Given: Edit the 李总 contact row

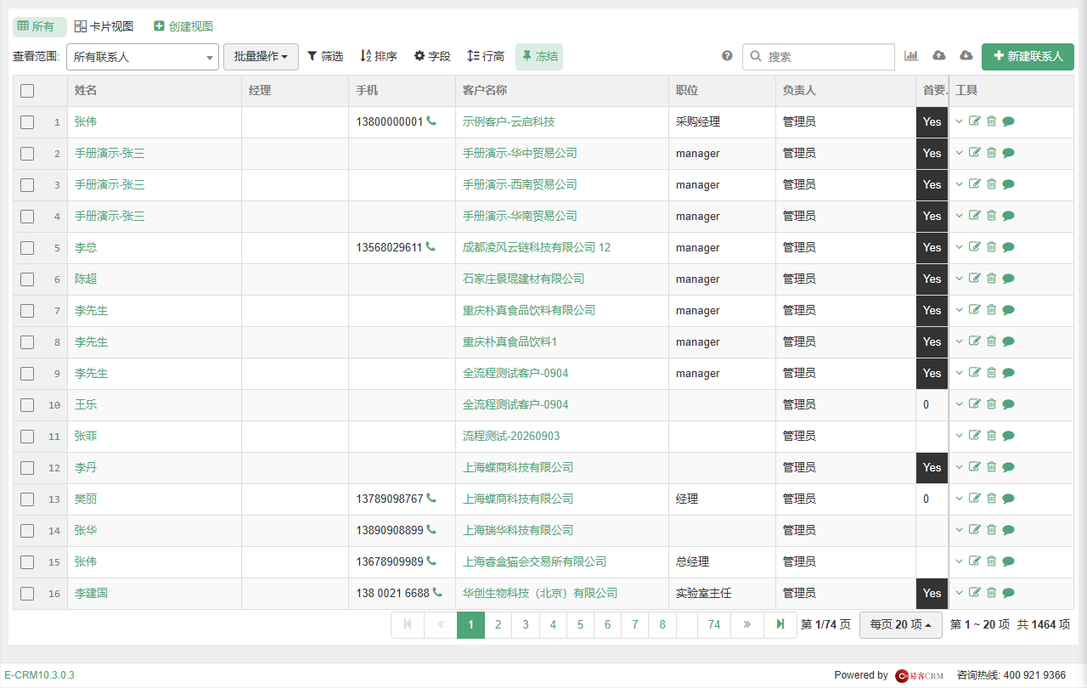Looking at the screenshot, I should (x=975, y=247).
